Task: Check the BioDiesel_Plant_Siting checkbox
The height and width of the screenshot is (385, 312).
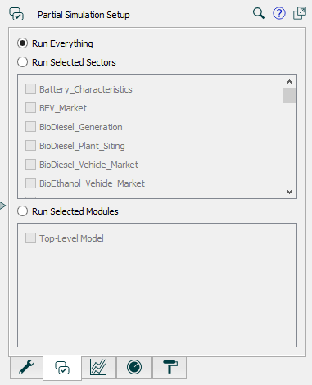Action: 30,146
